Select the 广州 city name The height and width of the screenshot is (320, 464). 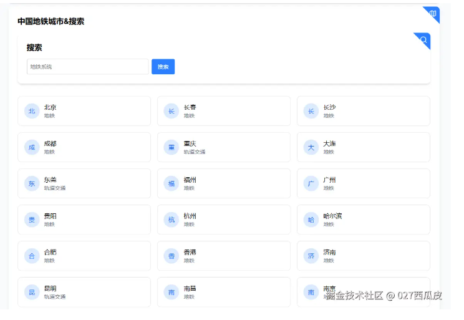coord(329,180)
